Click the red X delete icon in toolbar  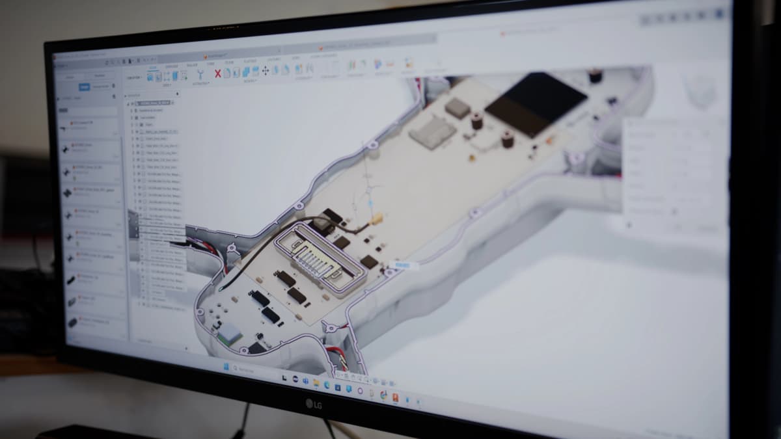pyautogui.click(x=217, y=73)
